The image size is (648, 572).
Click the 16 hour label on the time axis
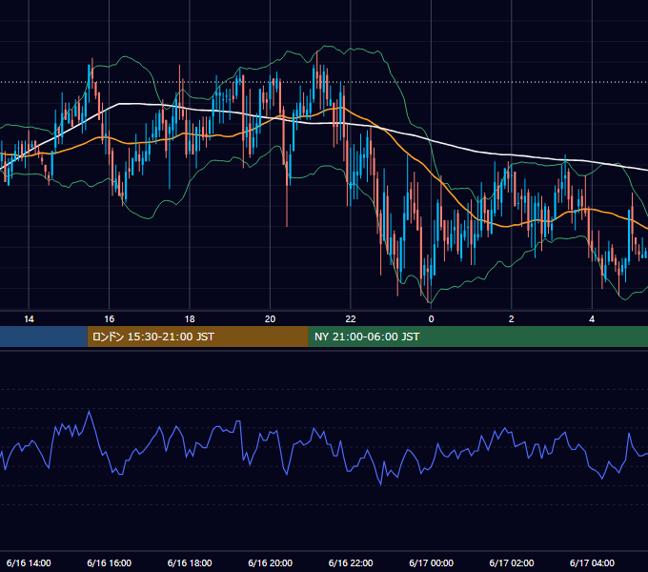coord(109,319)
